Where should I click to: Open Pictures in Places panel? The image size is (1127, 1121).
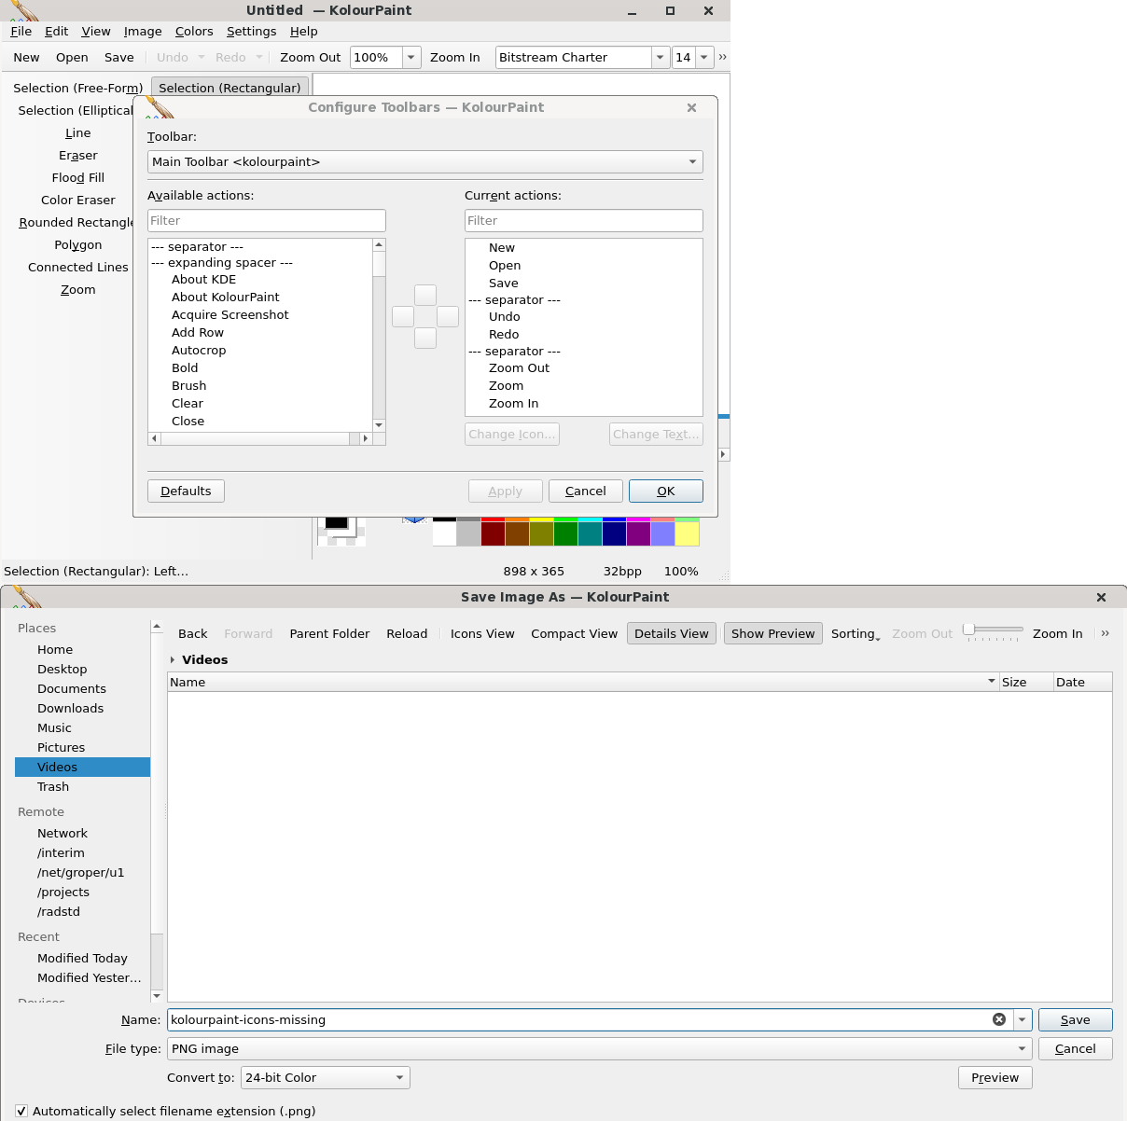tap(62, 747)
